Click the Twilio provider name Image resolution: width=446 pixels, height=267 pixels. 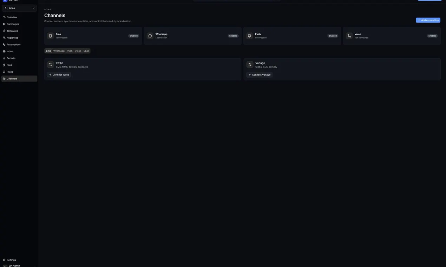(59, 63)
